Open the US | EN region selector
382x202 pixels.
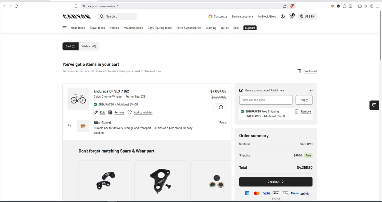tap(308, 17)
